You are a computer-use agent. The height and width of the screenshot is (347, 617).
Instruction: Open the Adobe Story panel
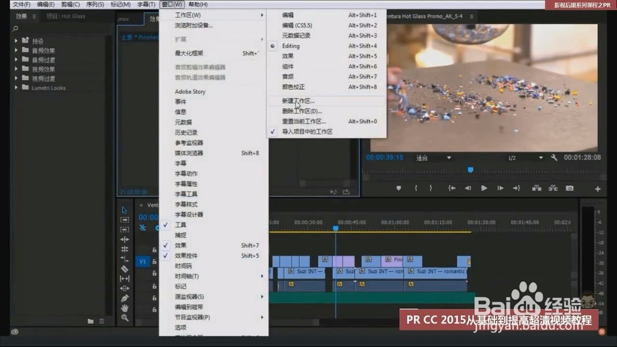tap(213, 92)
